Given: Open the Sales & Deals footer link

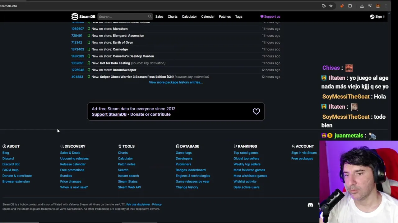Looking at the screenshot, I should click(70, 153).
